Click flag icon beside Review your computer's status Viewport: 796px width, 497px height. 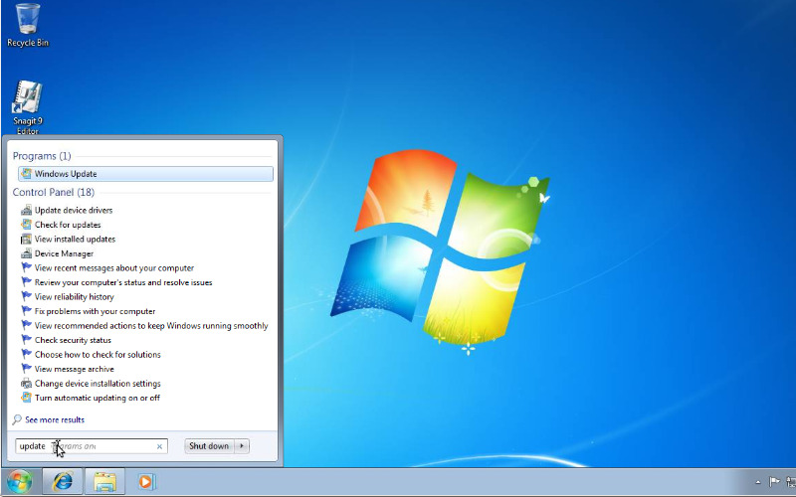click(x=26, y=281)
